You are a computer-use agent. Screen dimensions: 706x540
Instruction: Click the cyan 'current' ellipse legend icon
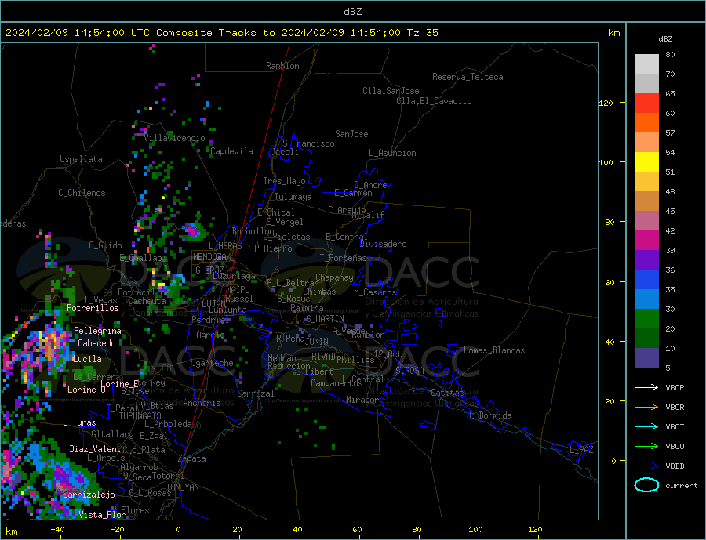click(x=646, y=485)
